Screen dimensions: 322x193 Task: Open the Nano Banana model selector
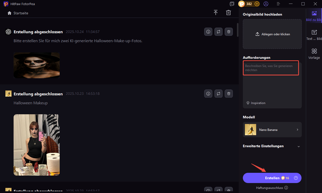pos(272,129)
